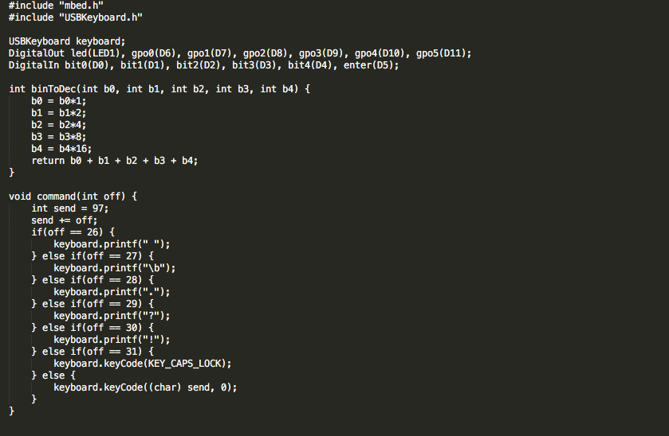669x436 pixels.
Task: Click the #include "mbed.h" line
Action: tap(55, 6)
